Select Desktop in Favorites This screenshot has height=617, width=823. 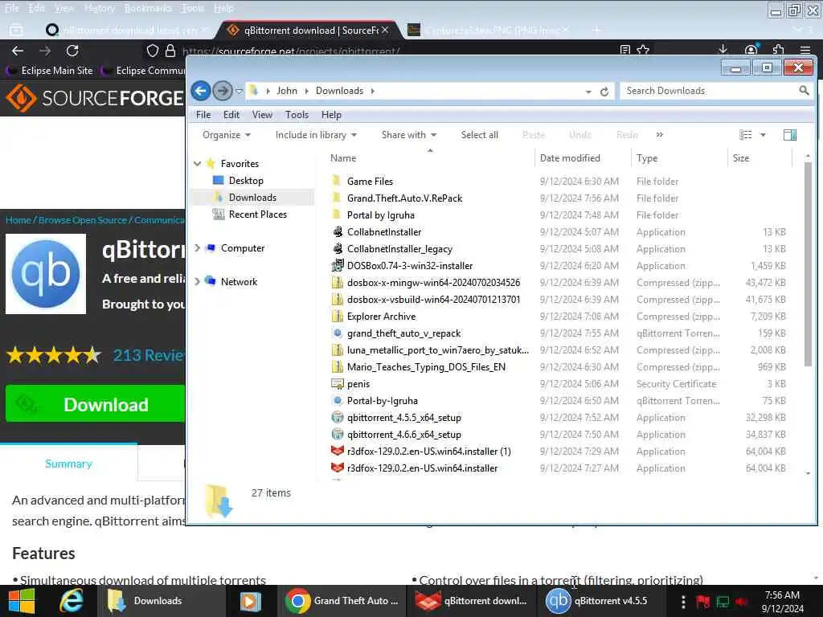246,181
